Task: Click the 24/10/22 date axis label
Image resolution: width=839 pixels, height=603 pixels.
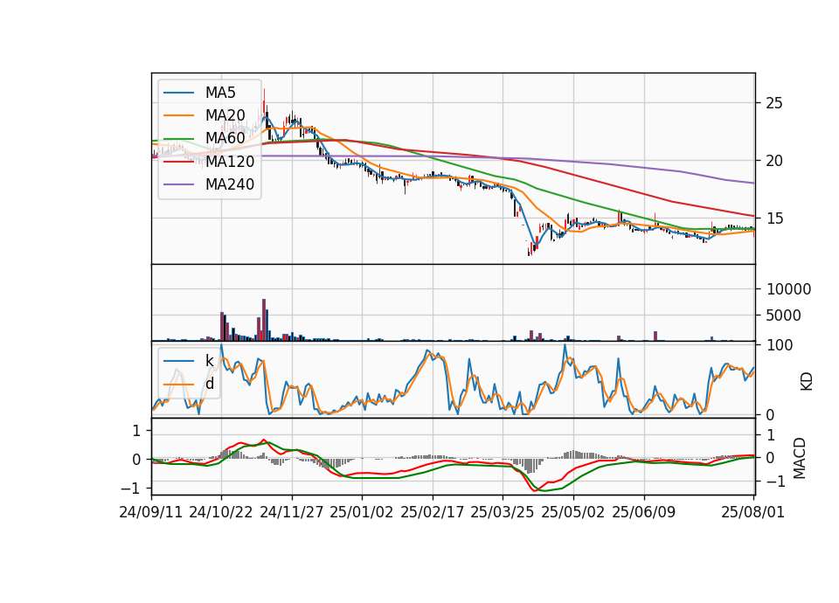Action: coord(221,512)
